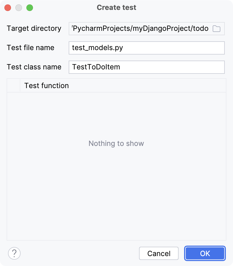233x266 pixels.
Task: Open the folder browser for Target directory
Action: [x=216, y=28]
